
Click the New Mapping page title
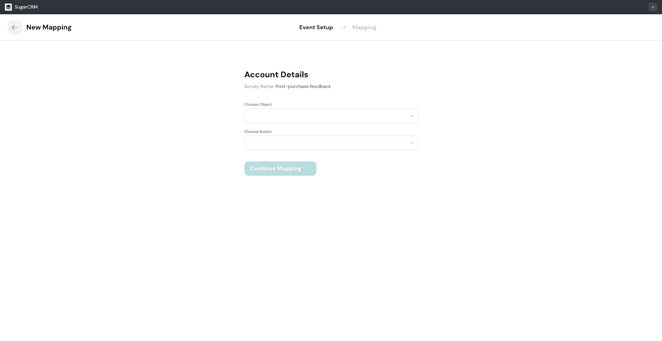pos(49,27)
